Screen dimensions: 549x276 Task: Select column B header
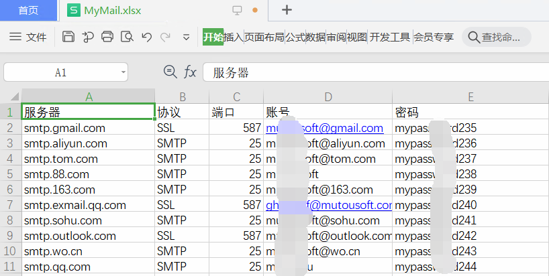click(x=182, y=96)
